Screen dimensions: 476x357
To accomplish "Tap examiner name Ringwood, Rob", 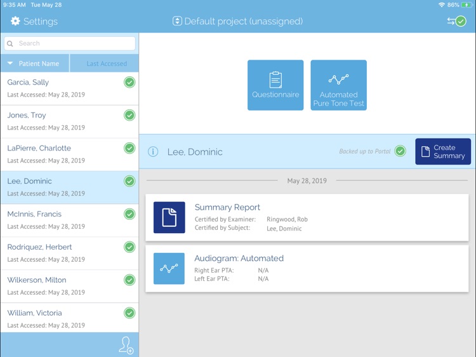I will [x=287, y=219].
